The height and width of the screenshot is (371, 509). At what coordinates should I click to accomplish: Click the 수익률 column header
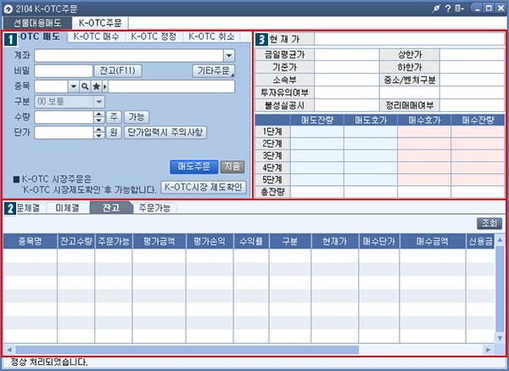251,241
